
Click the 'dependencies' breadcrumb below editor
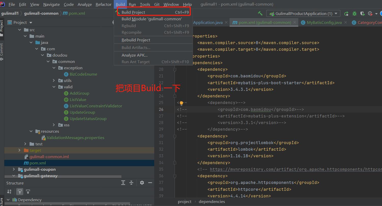point(212,202)
